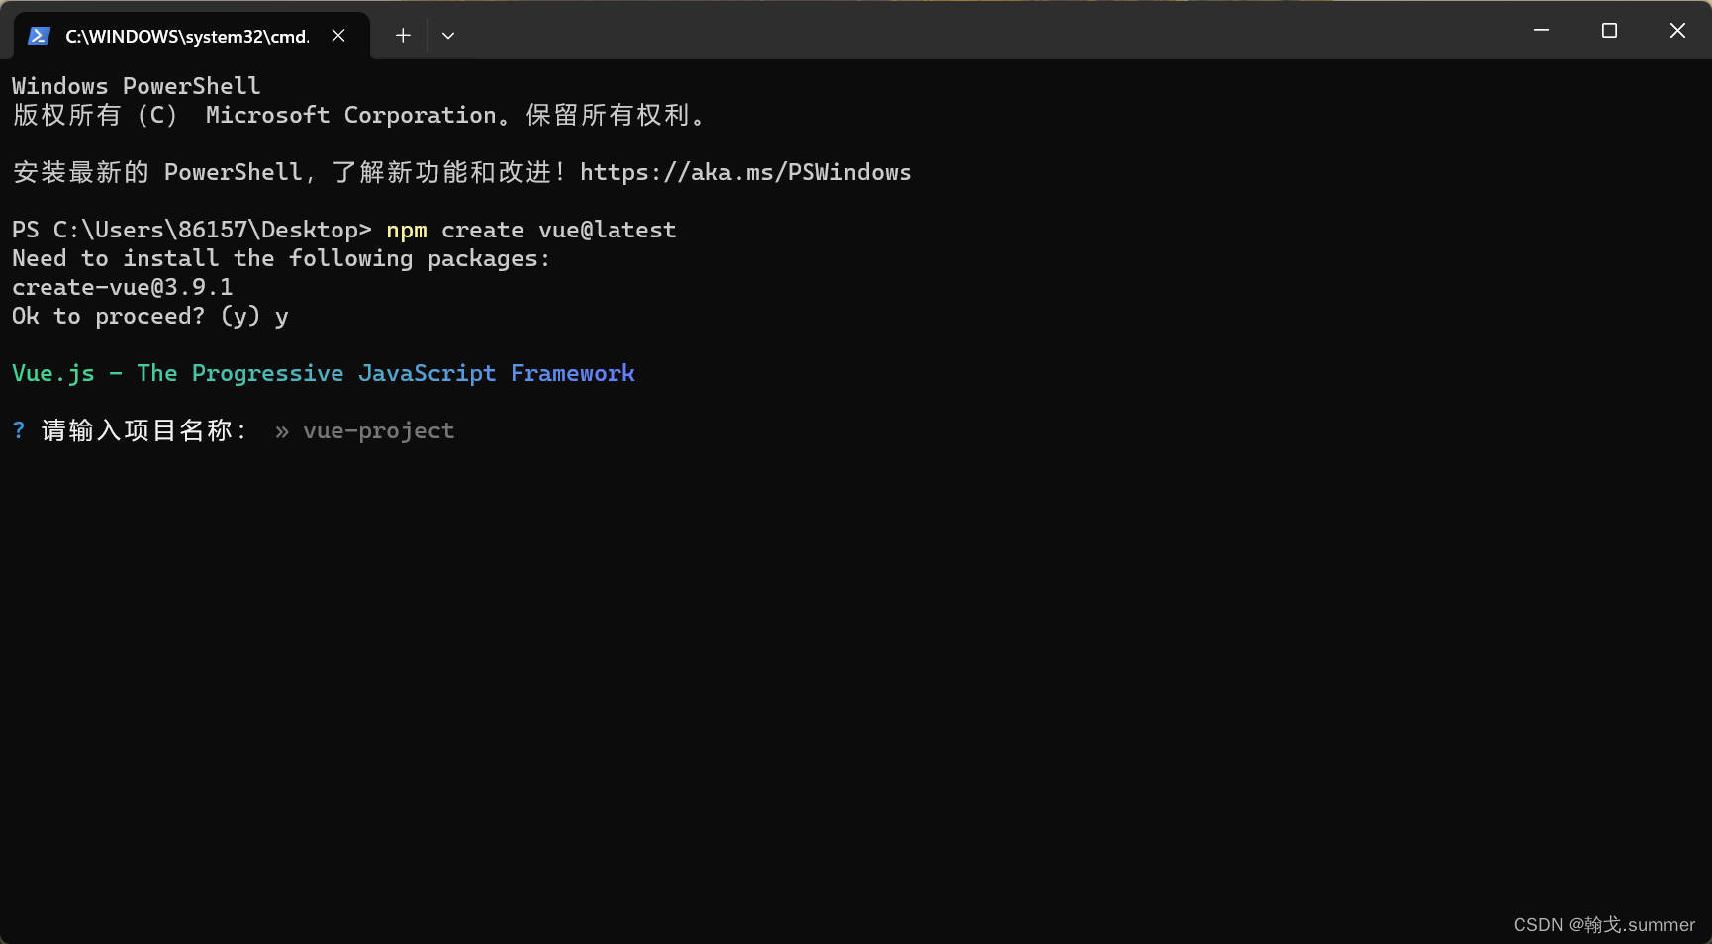Screen dimensions: 1712x944
Task: Click the » pointer before vue-project
Action: (282, 431)
